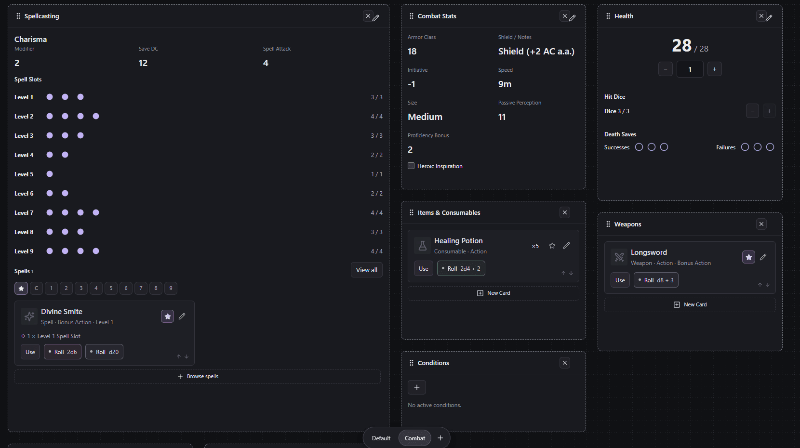Toggle Heroic Inspiration checkbox
The image size is (800, 448).
(411, 166)
